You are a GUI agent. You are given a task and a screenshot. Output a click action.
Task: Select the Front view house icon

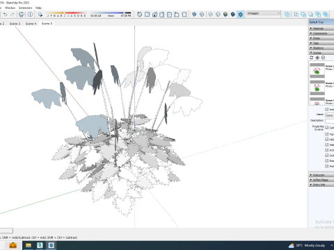(x=154, y=15)
